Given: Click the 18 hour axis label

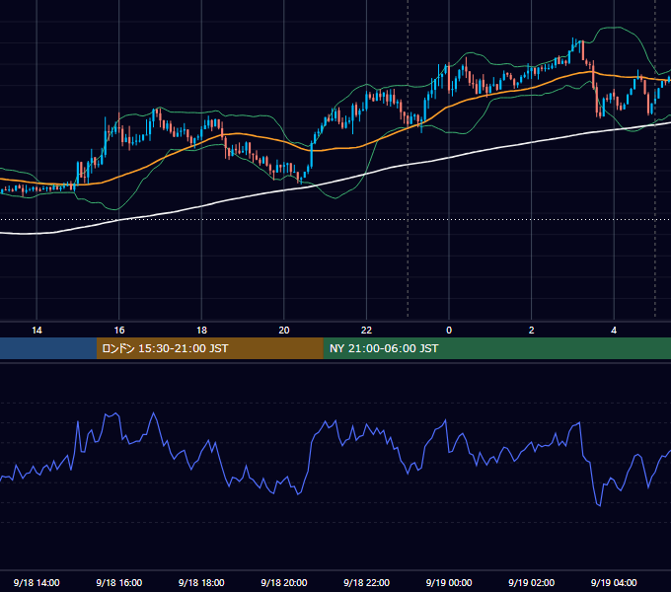Looking at the screenshot, I should pyautogui.click(x=201, y=331).
